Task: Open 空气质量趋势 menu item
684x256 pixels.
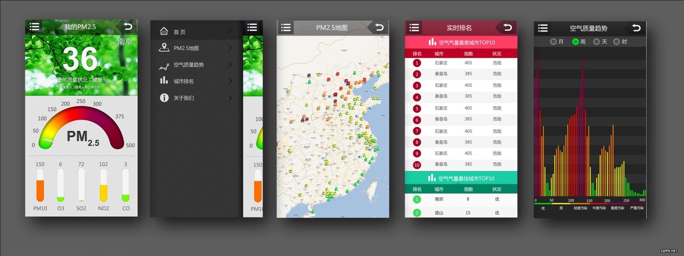Action: 188,65
